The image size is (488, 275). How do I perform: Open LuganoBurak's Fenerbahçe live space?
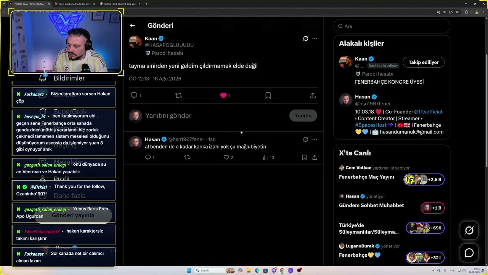pyautogui.click(x=360, y=255)
